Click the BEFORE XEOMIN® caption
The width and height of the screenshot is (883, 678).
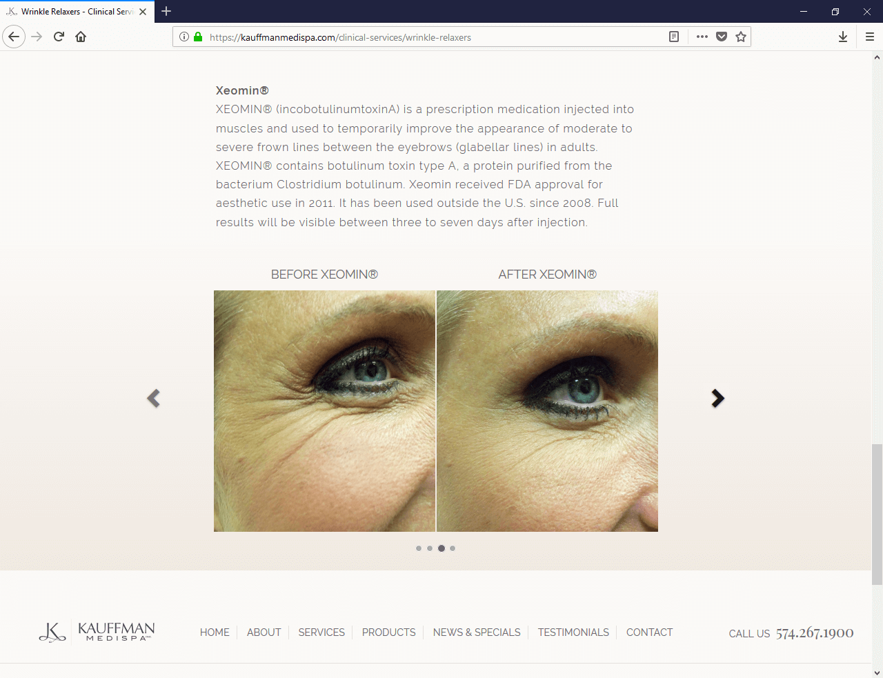(x=324, y=275)
